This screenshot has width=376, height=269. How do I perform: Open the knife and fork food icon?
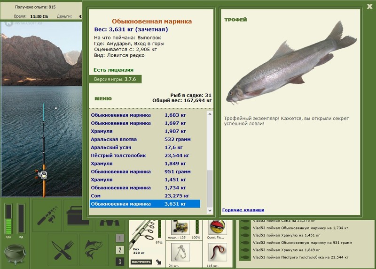63,250
